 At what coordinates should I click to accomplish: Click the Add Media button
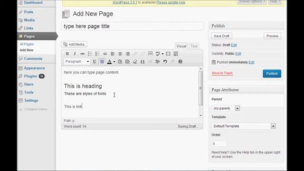[74, 44]
